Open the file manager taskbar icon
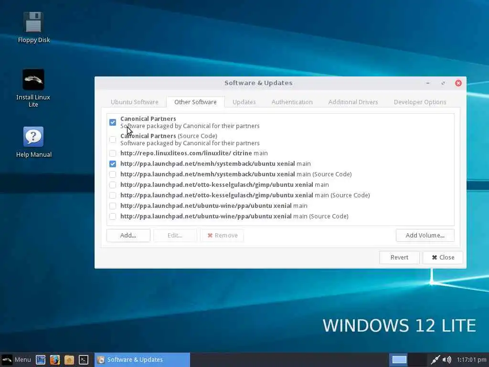 click(x=69, y=359)
